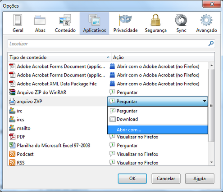Switch to the Abas panel icon
The height and width of the screenshot is (192, 223).
click(40, 23)
